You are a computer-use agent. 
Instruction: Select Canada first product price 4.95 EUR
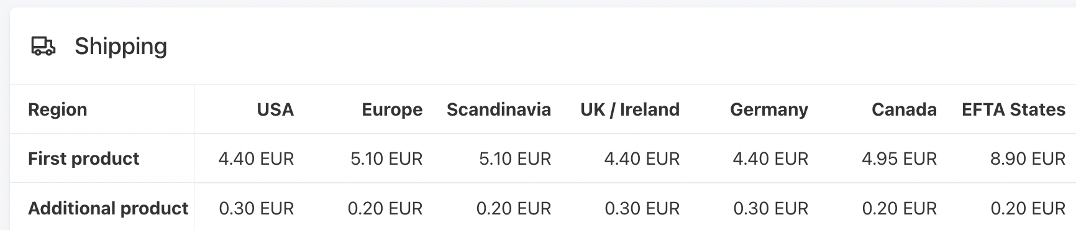tap(899, 159)
